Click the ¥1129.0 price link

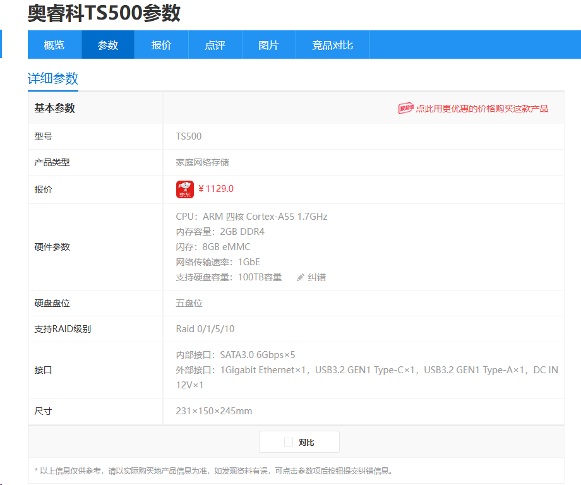[x=216, y=189]
